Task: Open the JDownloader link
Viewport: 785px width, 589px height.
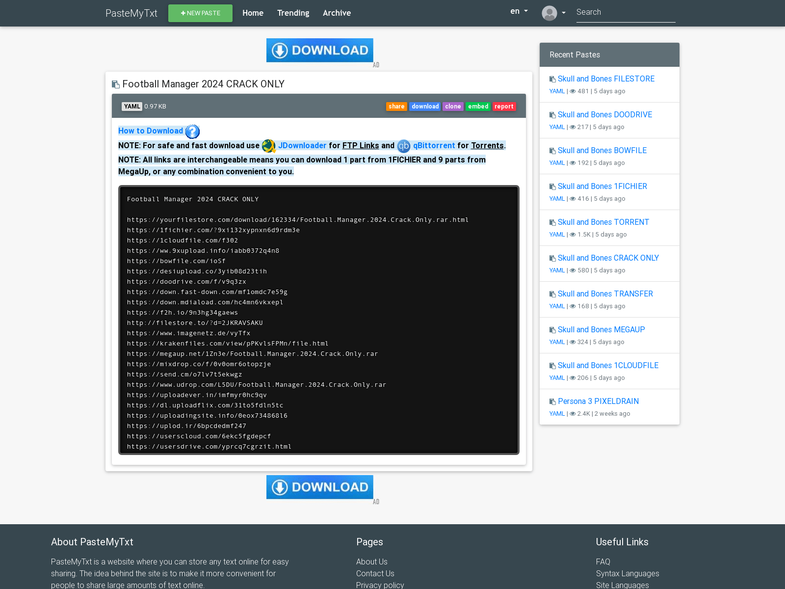Action: (302, 146)
